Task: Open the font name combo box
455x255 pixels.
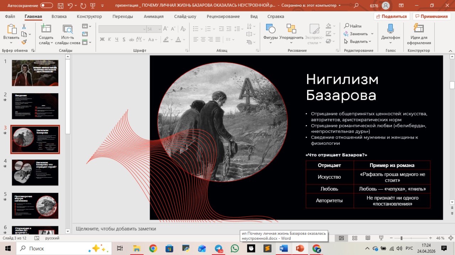Action: click(122, 29)
